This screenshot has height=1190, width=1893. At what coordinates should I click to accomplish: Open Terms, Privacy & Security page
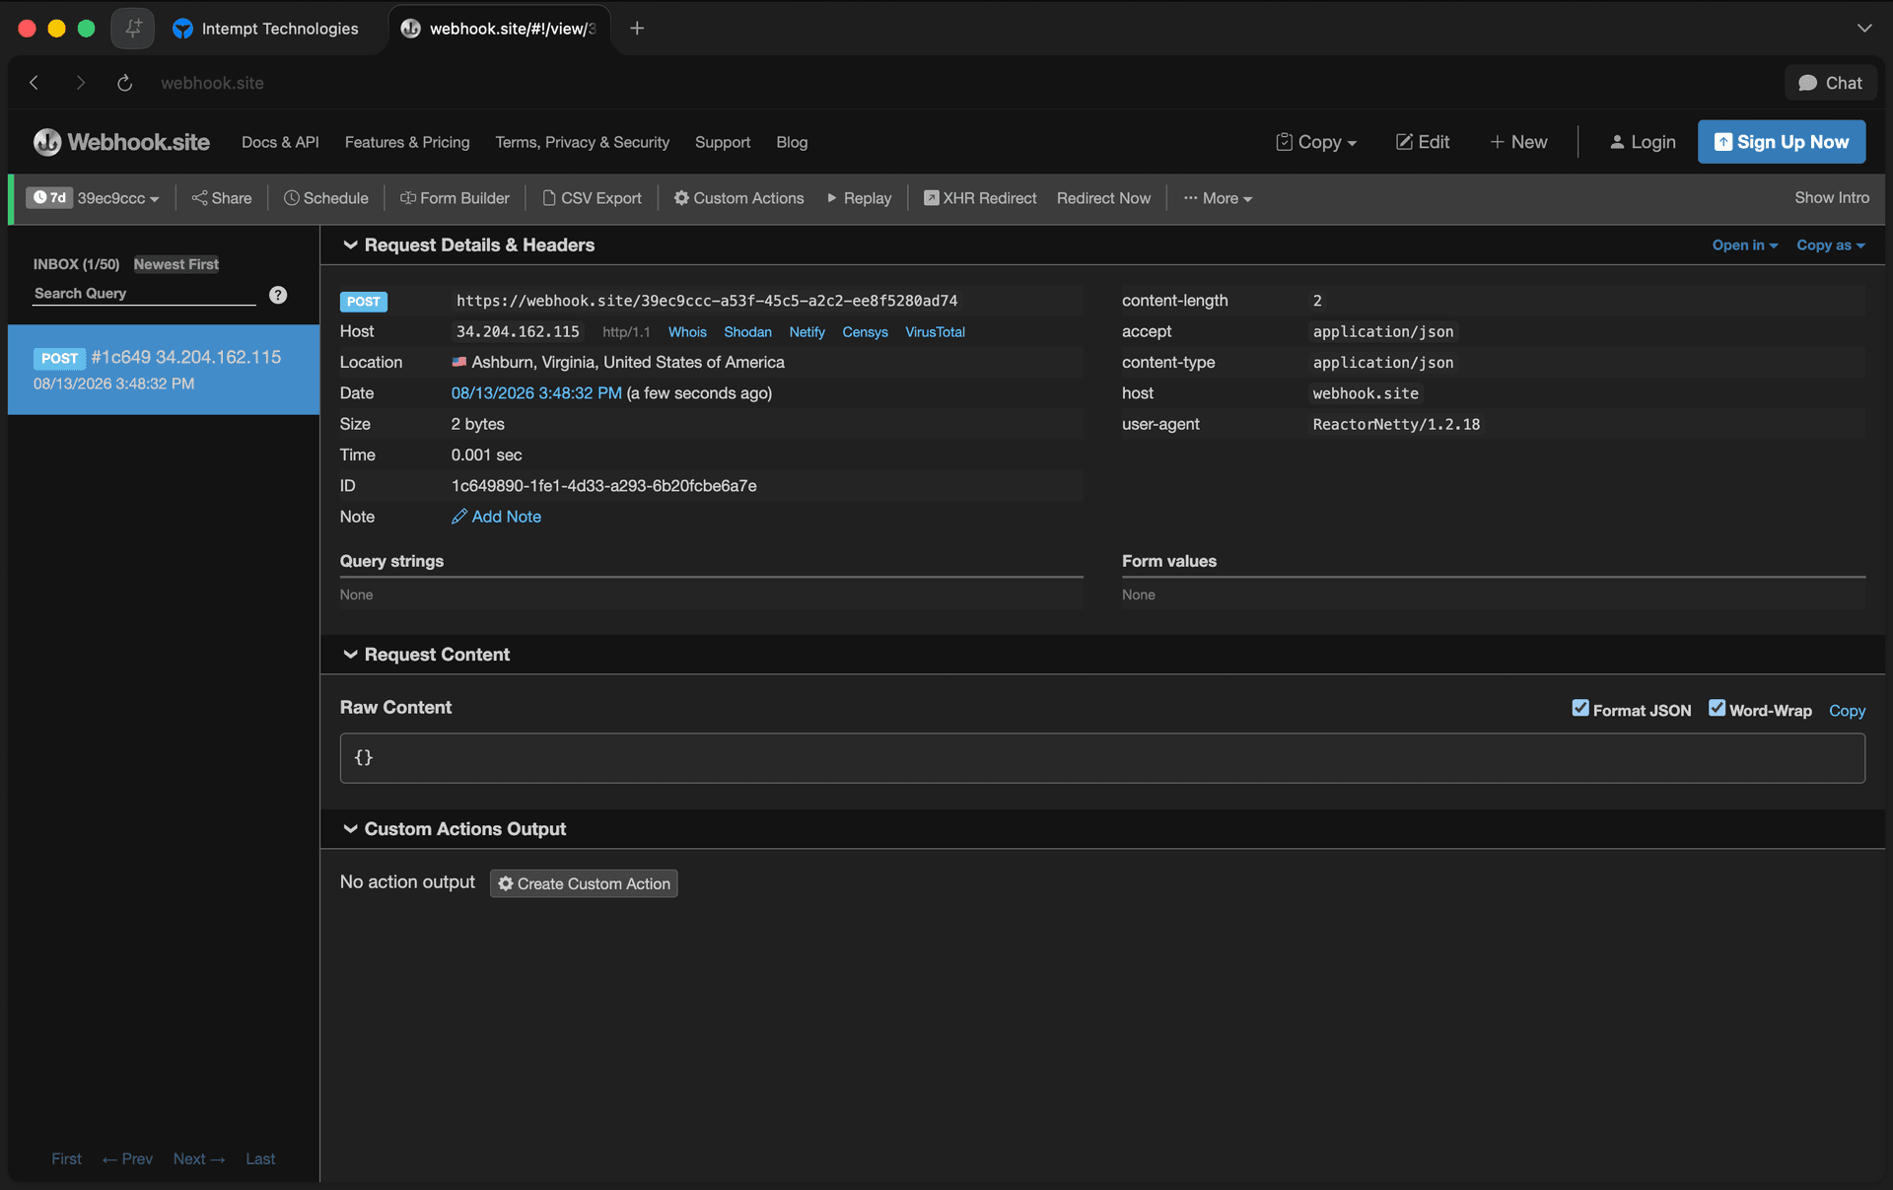click(582, 142)
